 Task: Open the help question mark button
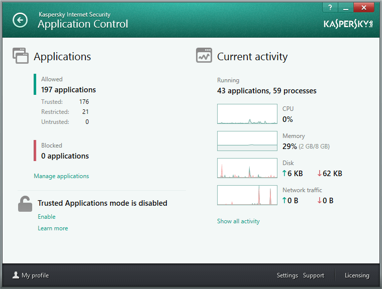click(x=330, y=8)
